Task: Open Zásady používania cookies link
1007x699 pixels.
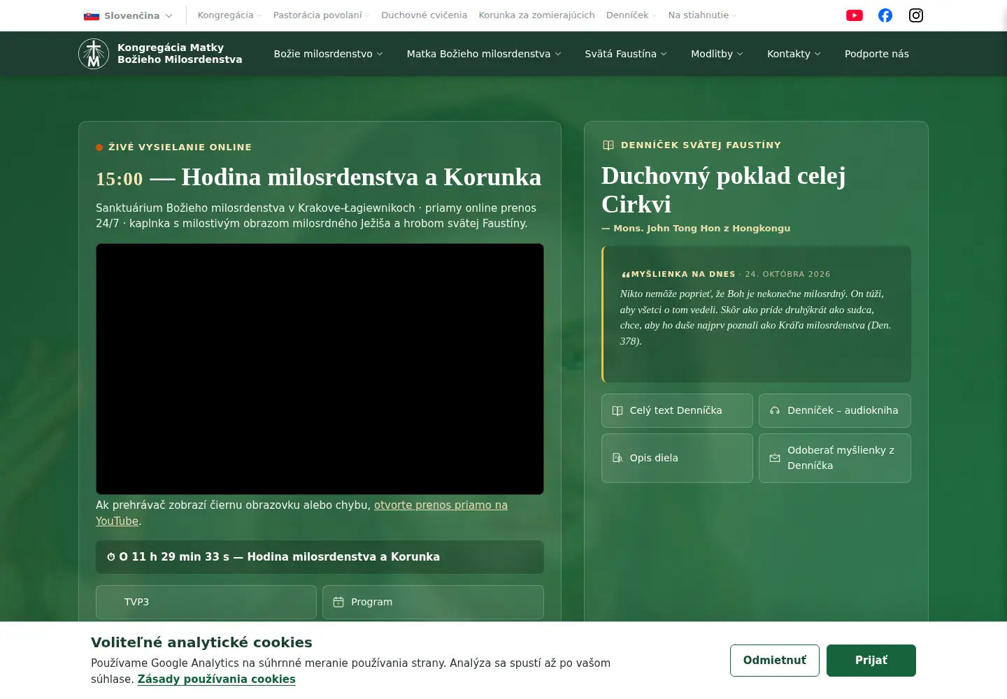Action: (x=217, y=679)
